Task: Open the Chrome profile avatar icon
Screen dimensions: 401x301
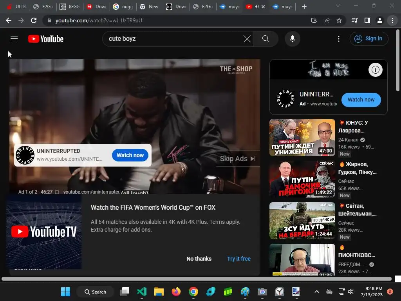Action: coord(380,20)
